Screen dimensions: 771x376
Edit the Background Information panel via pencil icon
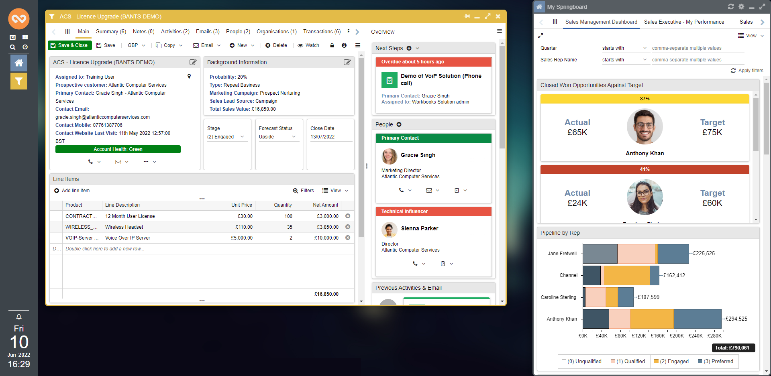coord(347,62)
